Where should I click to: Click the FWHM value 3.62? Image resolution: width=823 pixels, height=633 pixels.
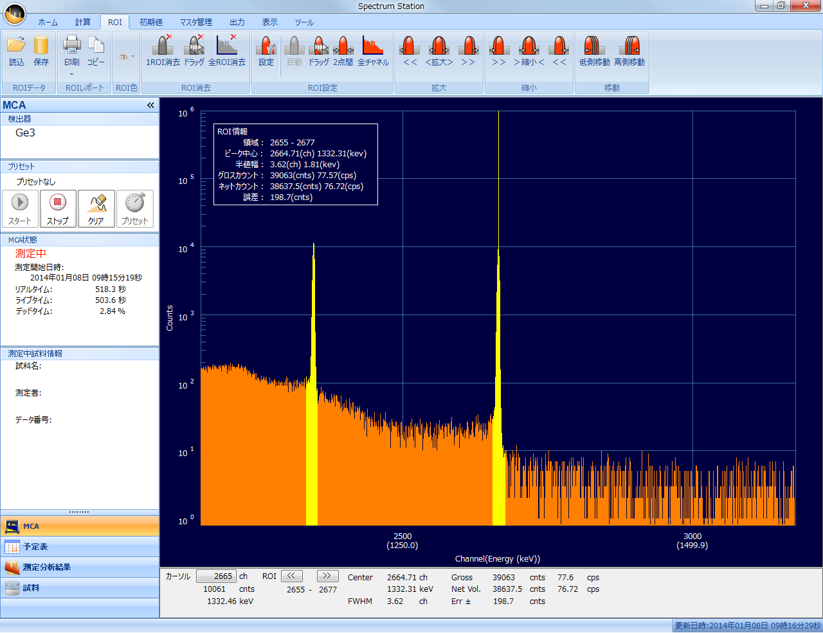point(395,601)
